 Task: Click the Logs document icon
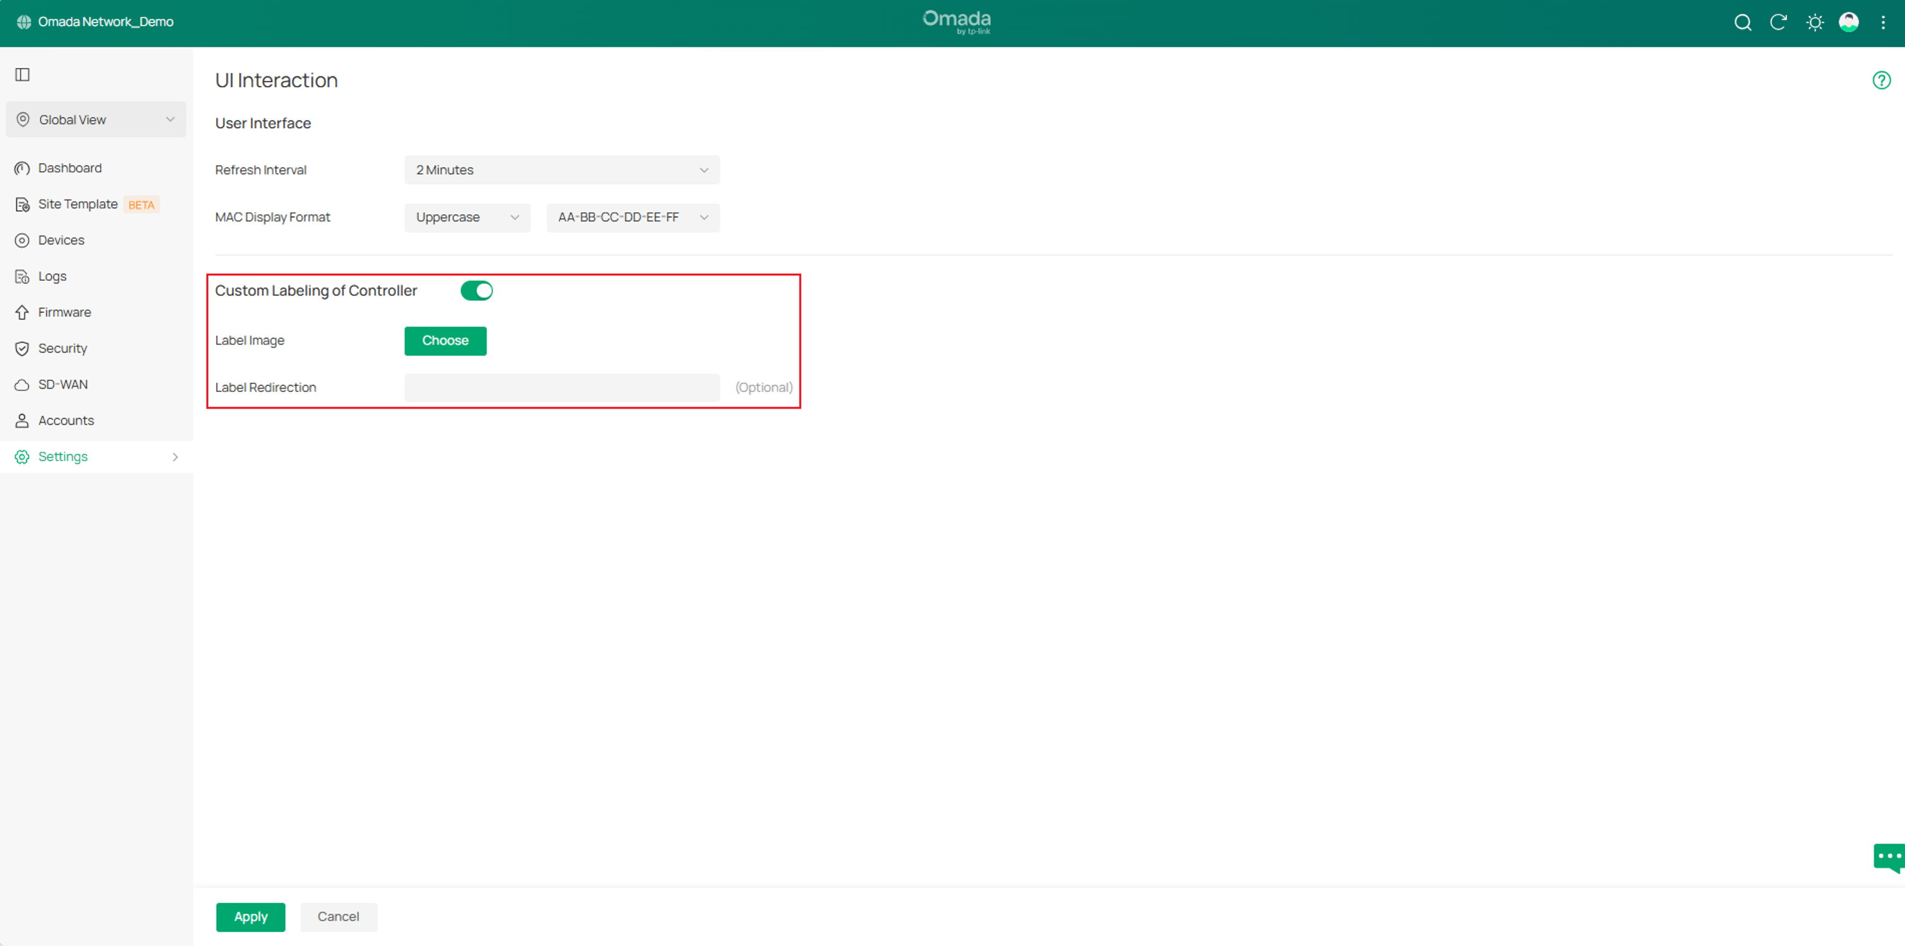[x=22, y=276]
